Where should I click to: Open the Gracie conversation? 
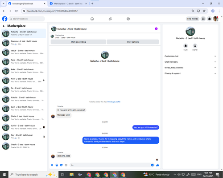pos(24,146)
